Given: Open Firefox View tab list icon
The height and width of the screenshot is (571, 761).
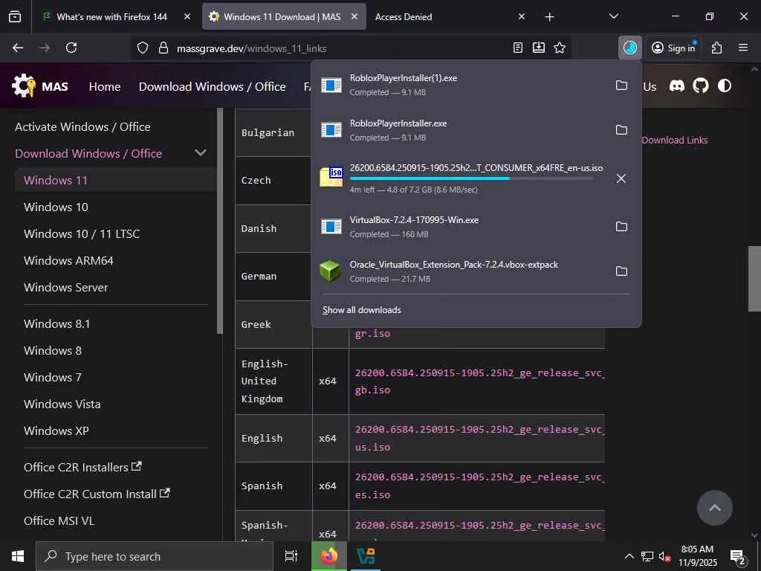Looking at the screenshot, I should tap(15, 17).
